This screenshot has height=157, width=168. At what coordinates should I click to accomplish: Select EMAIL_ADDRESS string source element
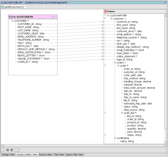point(31,36)
